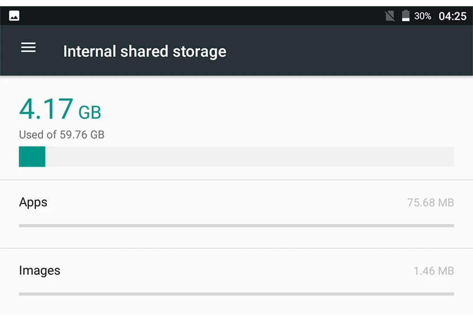This screenshot has width=473, height=317.
Task: Tap the image notification icon in status bar
Action: pyautogui.click(x=14, y=16)
